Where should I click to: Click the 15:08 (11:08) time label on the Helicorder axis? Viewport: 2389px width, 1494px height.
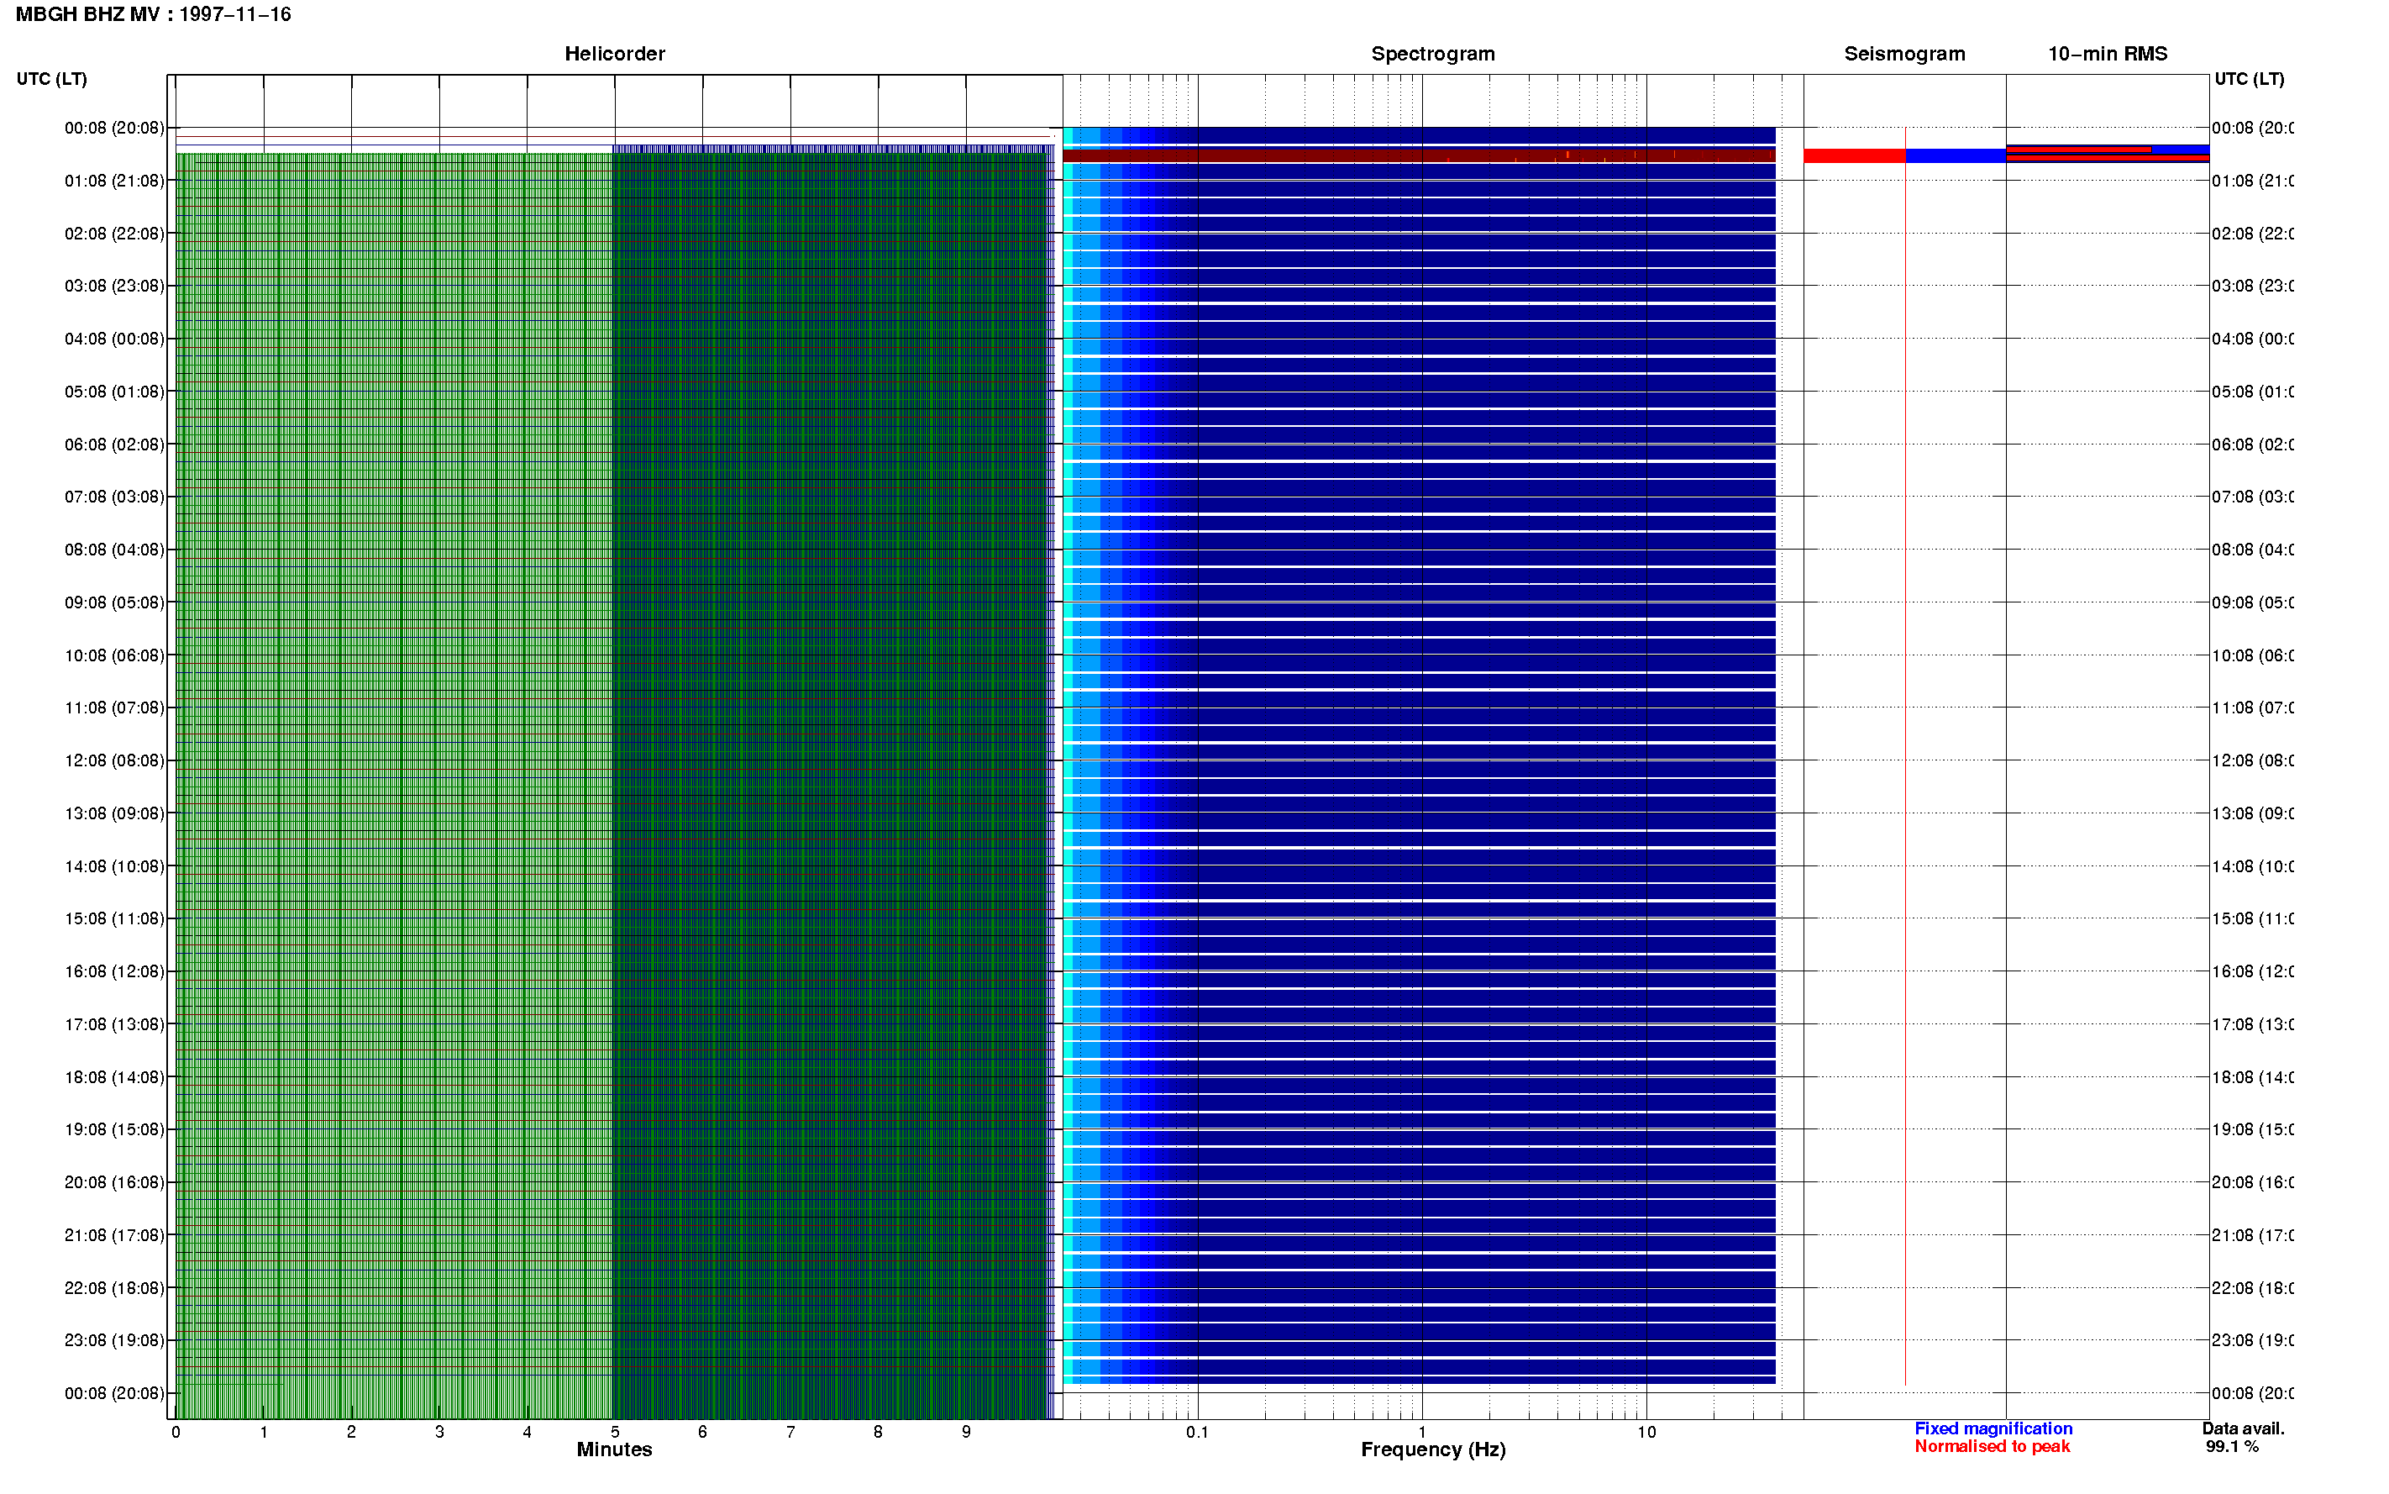click(114, 919)
